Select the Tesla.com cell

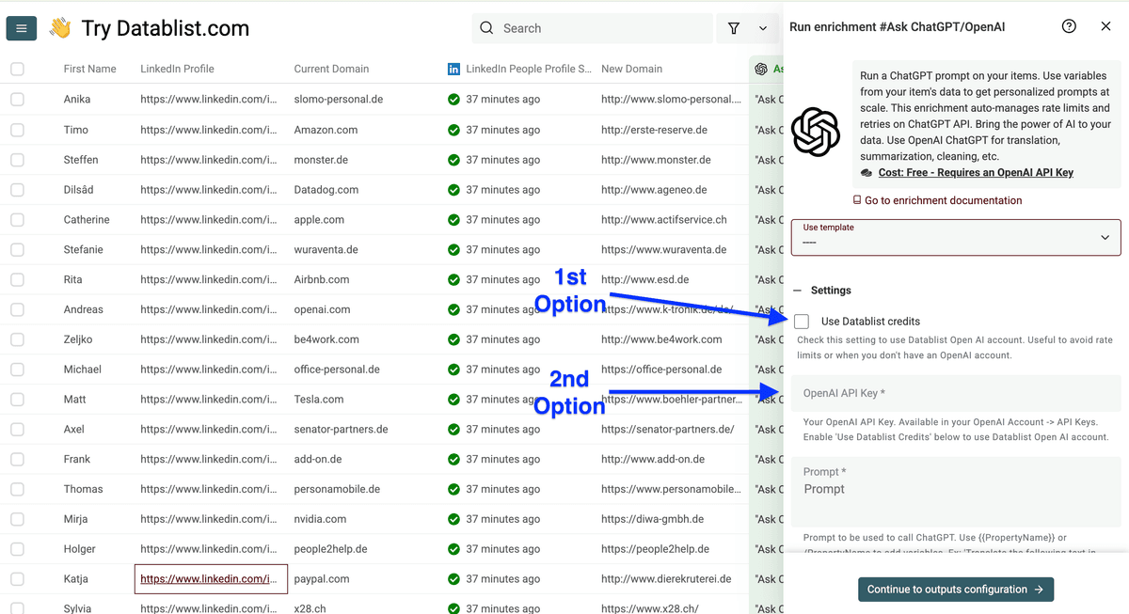(319, 399)
